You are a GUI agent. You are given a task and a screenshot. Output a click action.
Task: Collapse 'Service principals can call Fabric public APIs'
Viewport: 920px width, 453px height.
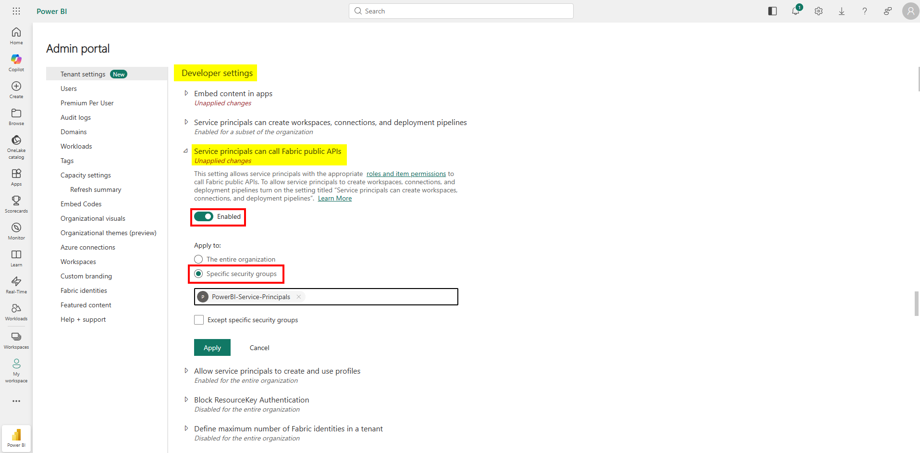coord(186,151)
